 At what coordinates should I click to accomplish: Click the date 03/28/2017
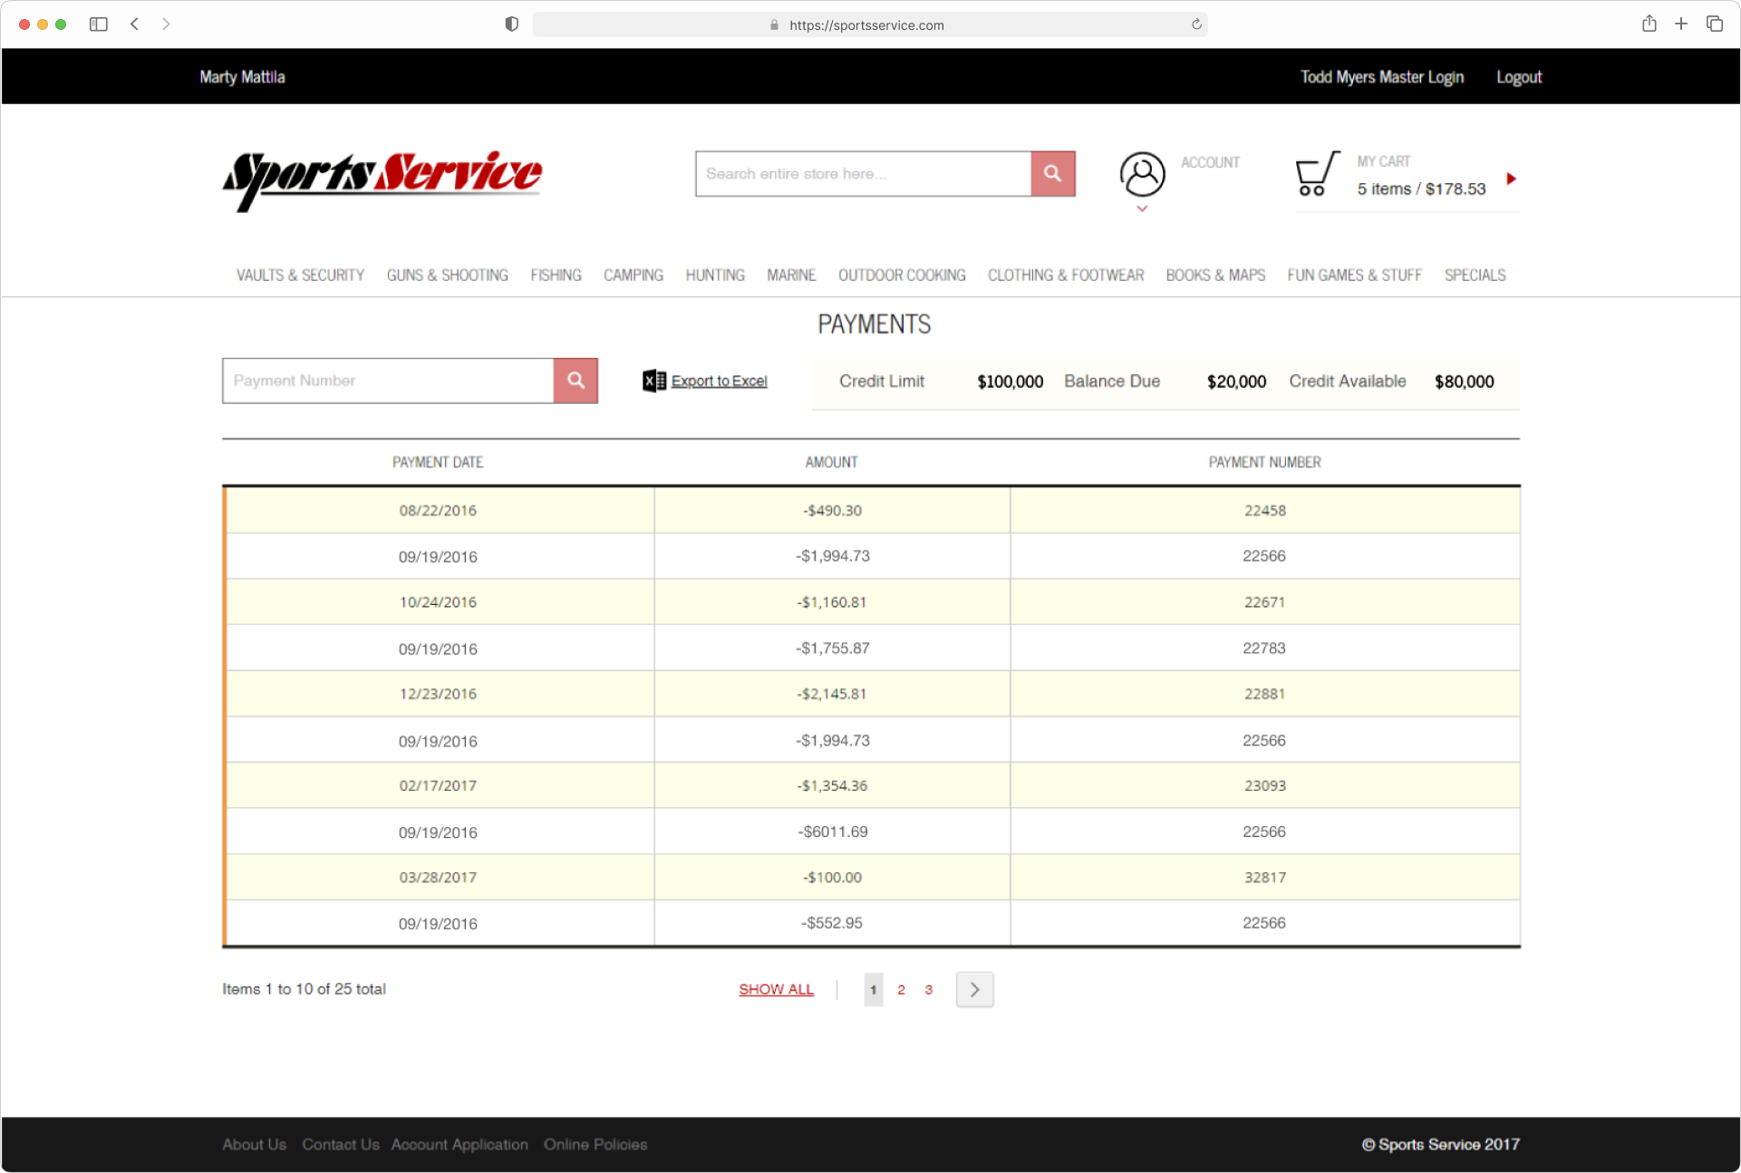pyautogui.click(x=438, y=878)
